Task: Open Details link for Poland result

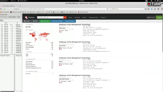Action: [x=60, y=32]
